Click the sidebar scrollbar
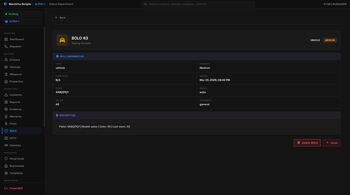Image resolution: width=350 pixels, height=195 pixels. 44,77
